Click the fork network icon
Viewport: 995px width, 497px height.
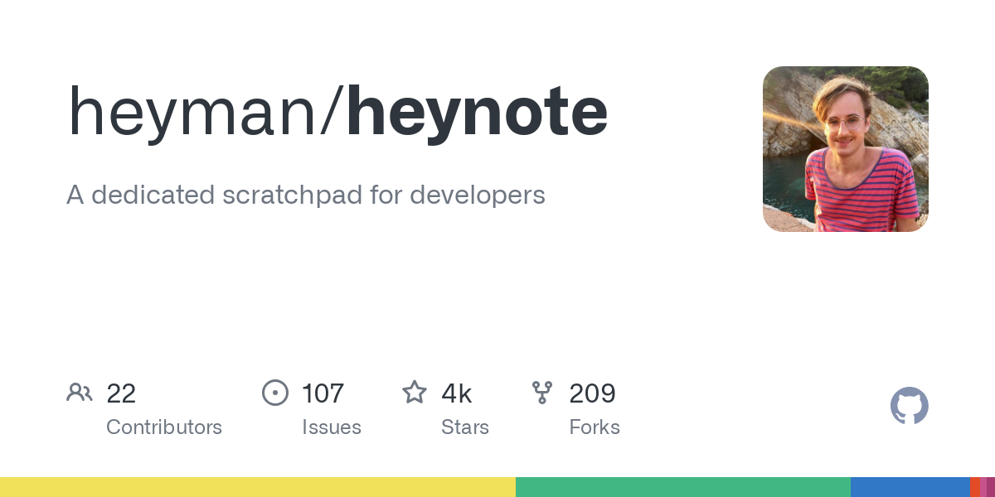pos(543,393)
